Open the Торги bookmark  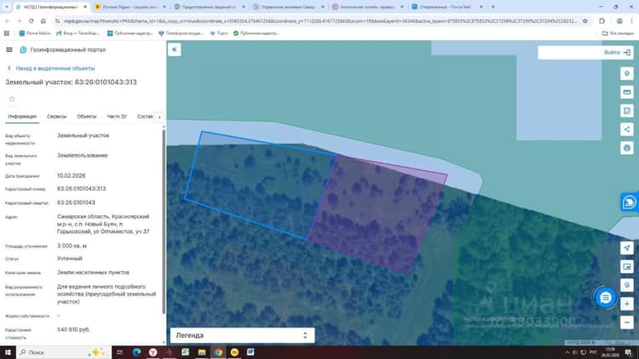click(219, 33)
